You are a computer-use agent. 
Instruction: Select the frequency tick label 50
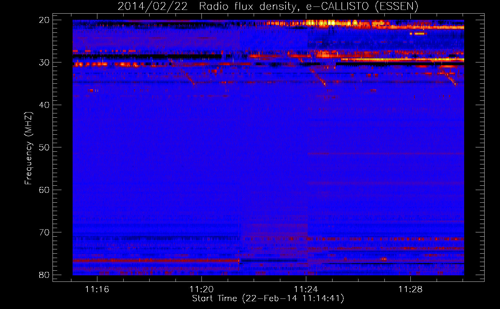44,147
